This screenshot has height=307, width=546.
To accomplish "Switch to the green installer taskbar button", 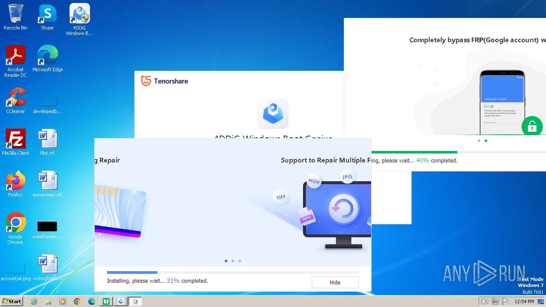I will tap(106, 301).
